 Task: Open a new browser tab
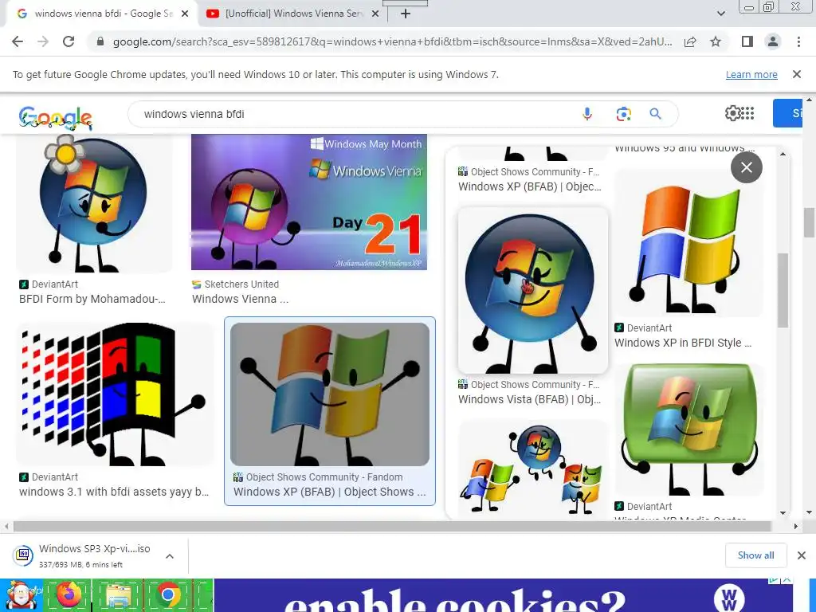click(406, 14)
